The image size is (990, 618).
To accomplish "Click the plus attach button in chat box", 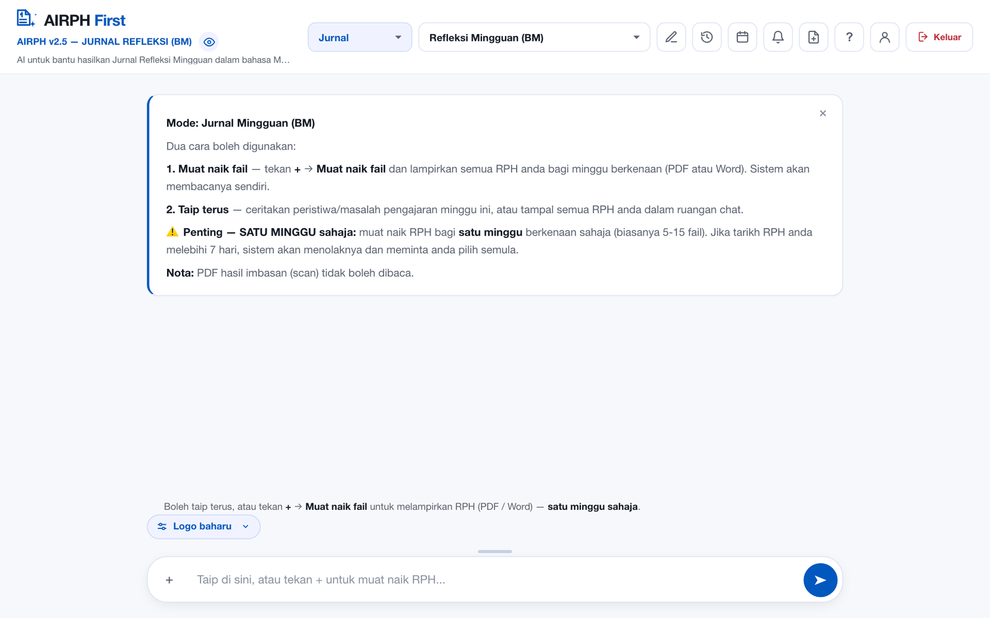I will pyautogui.click(x=170, y=580).
